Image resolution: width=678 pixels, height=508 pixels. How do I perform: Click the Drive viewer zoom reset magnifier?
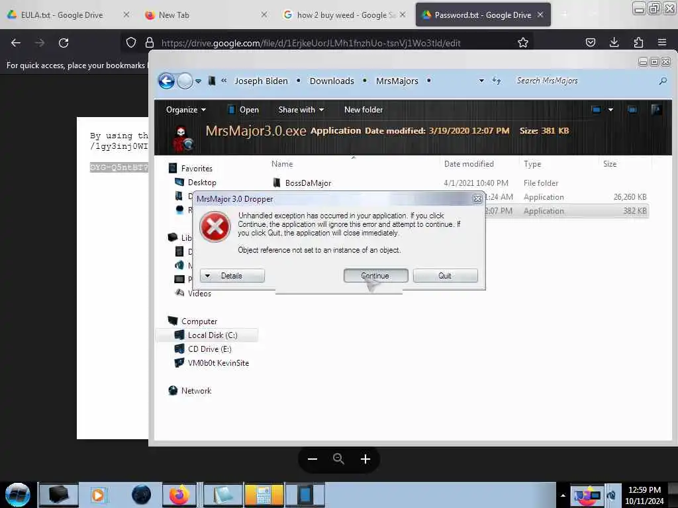pos(338,459)
